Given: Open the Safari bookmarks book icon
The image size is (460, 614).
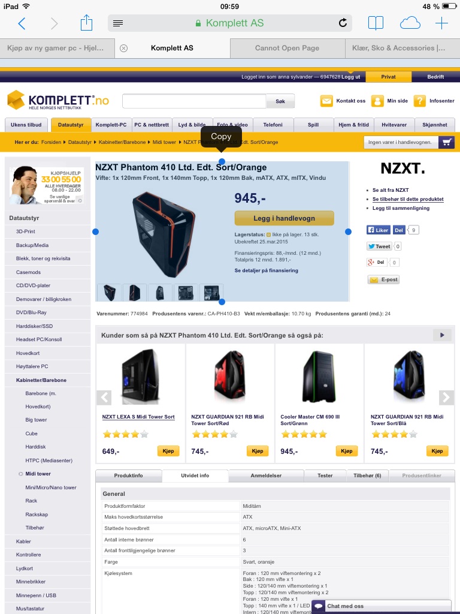Looking at the screenshot, I should click(x=376, y=23).
